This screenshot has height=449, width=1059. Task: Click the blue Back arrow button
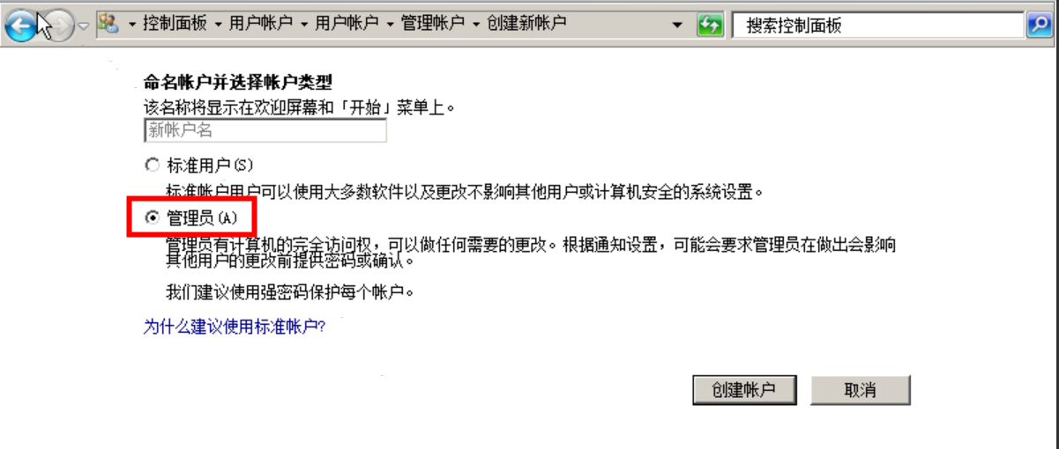(x=21, y=25)
